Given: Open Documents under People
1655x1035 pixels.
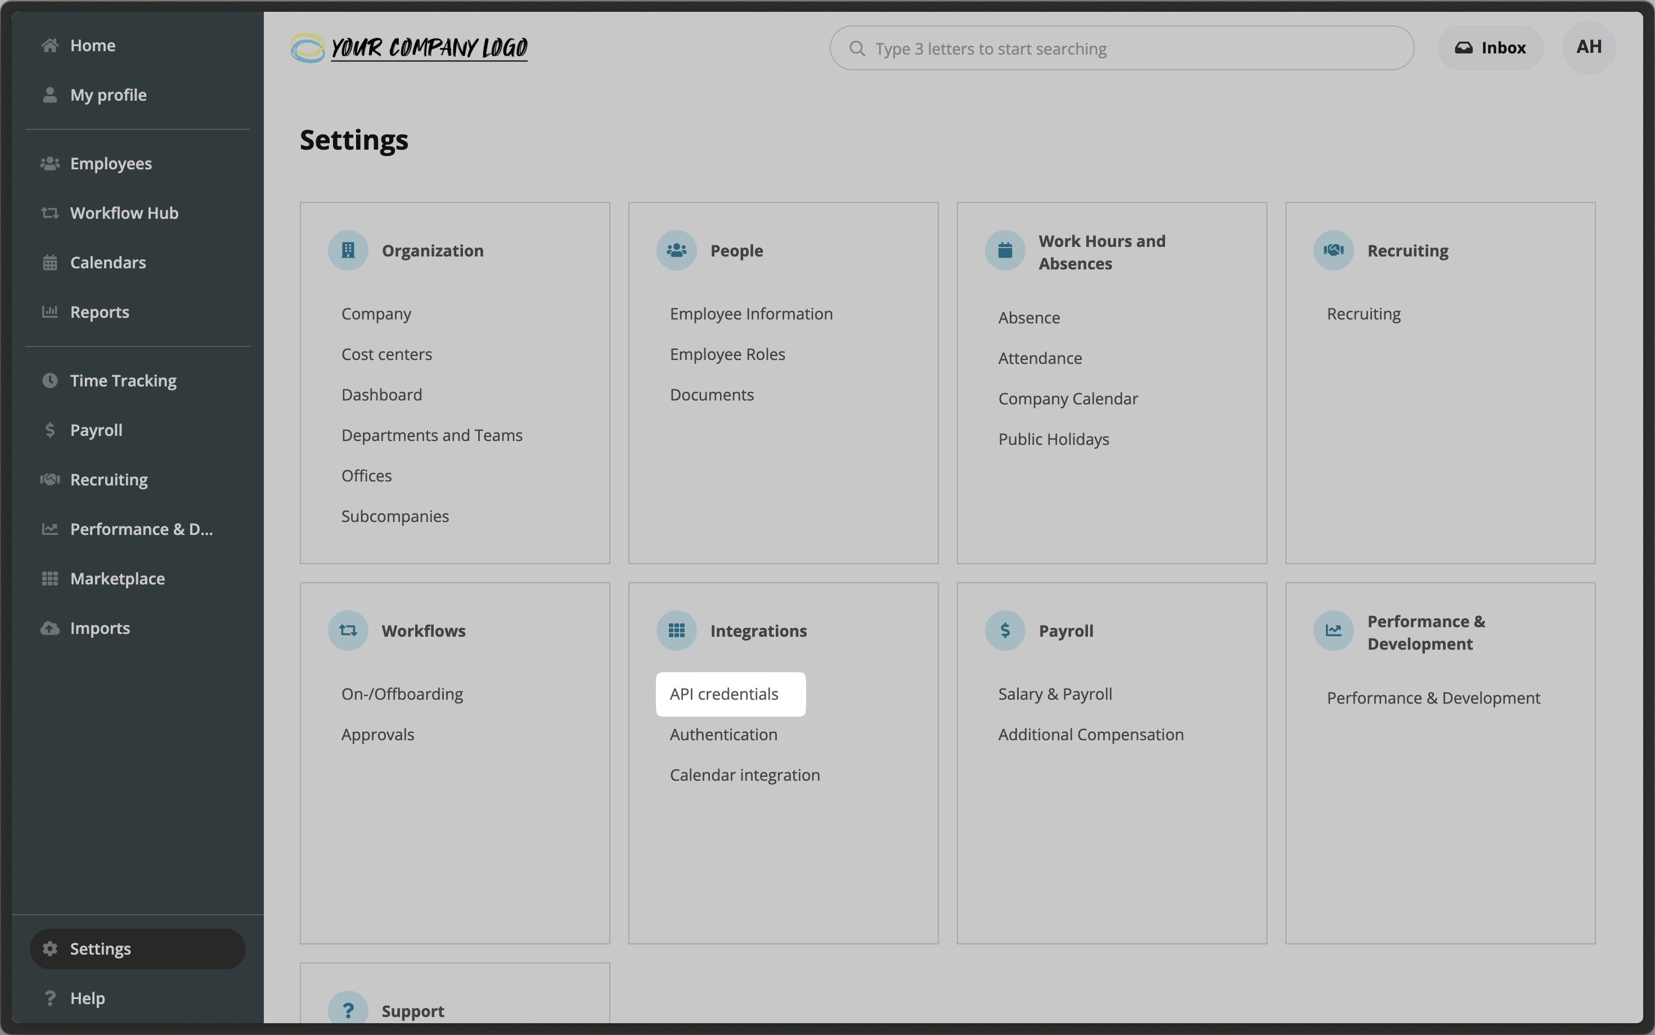Looking at the screenshot, I should pos(711,395).
